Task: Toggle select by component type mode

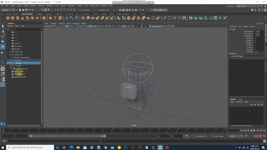Action: click(x=49, y=10)
